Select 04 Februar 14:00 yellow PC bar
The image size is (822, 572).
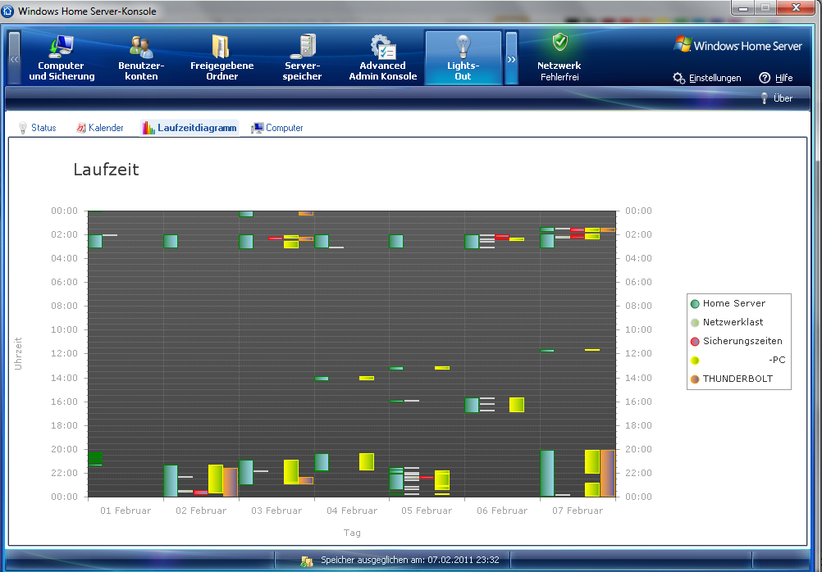point(367,378)
